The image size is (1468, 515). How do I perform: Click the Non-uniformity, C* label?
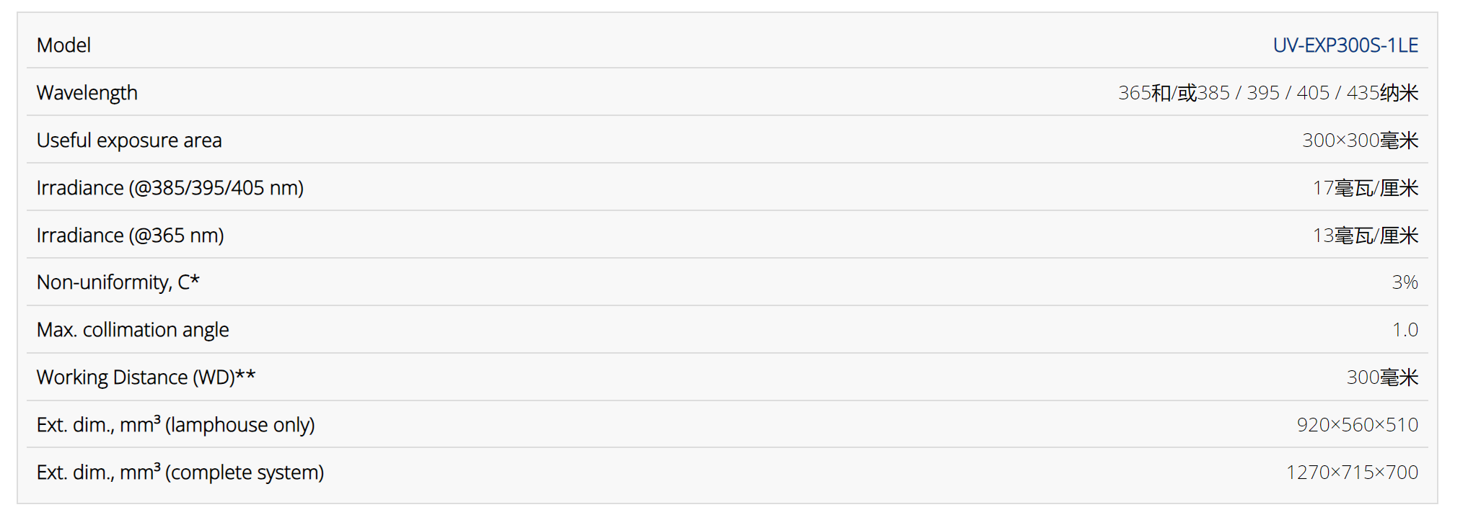point(118,282)
